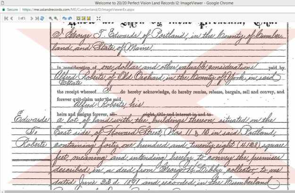Rotate the image using the first blue rotate icon
Viewport: 295px width, 193px height.
[64, 18]
